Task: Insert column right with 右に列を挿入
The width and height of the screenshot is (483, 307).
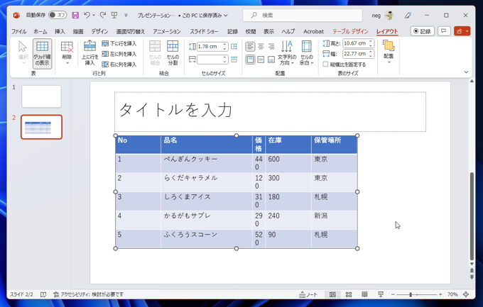Action: click(119, 65)
